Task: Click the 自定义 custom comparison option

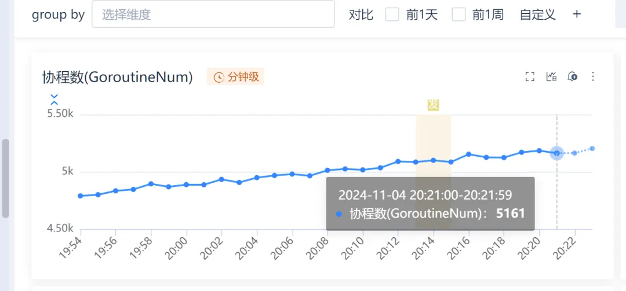Action: tap(537, 14)
